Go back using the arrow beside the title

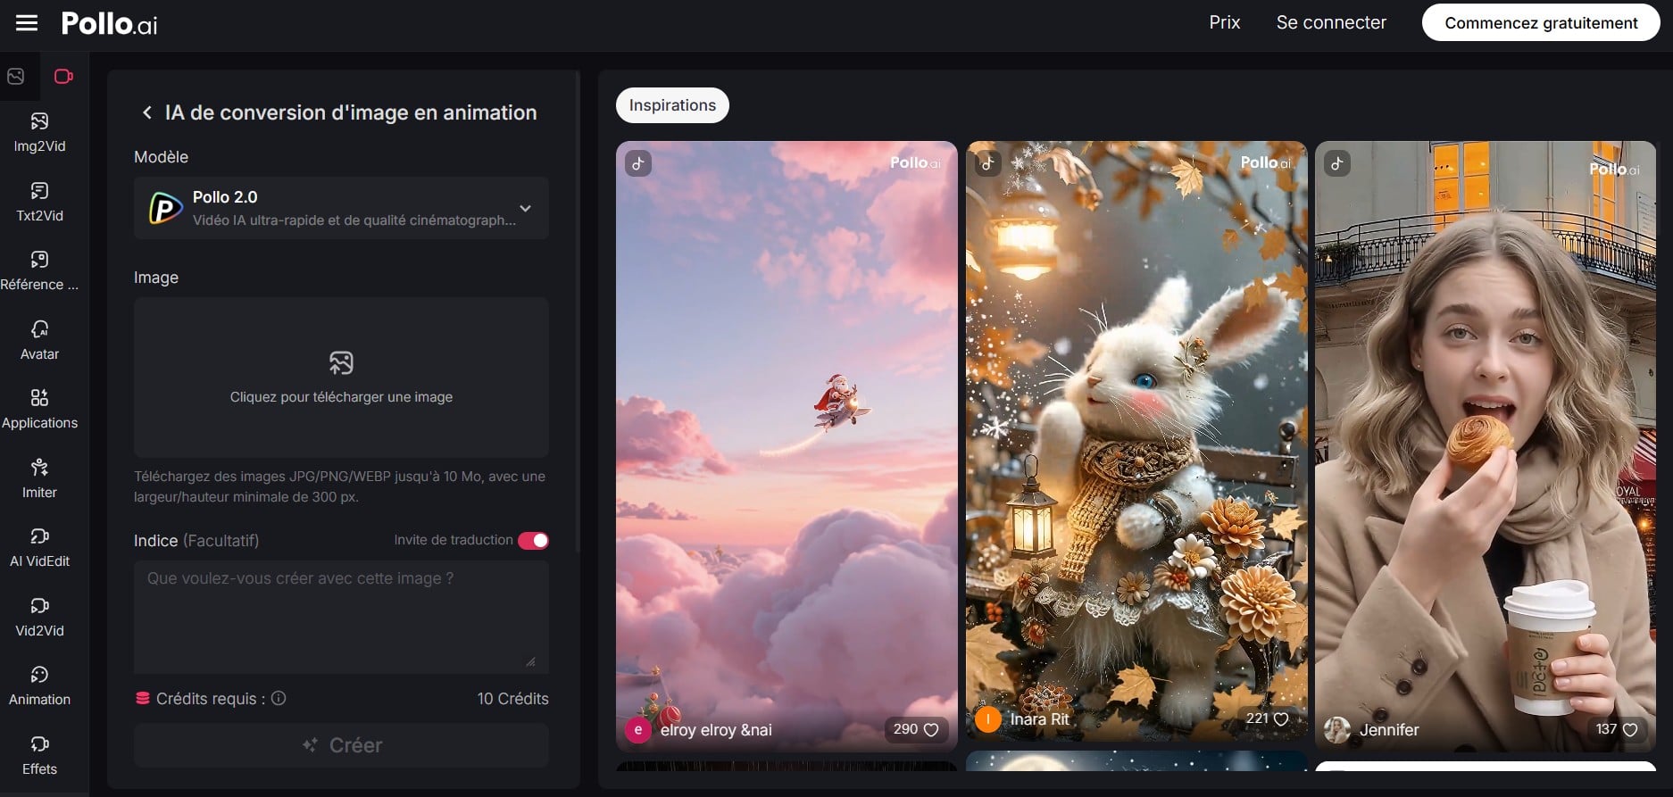pyautogui.click(x=147, y=112)
